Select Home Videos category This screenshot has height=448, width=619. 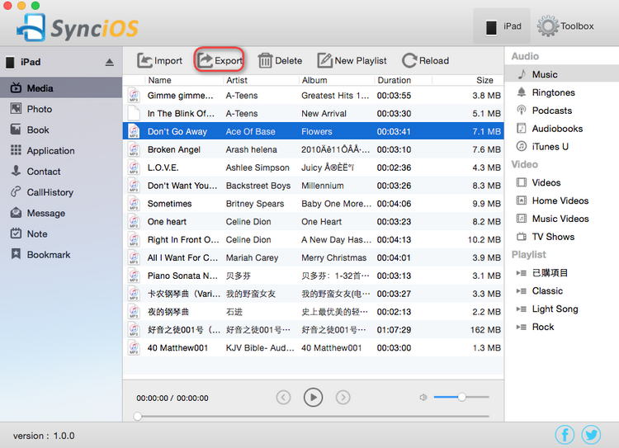(x=562, y=200)
